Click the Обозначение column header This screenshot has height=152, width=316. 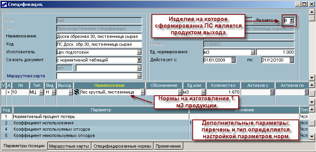click(164, 85)
